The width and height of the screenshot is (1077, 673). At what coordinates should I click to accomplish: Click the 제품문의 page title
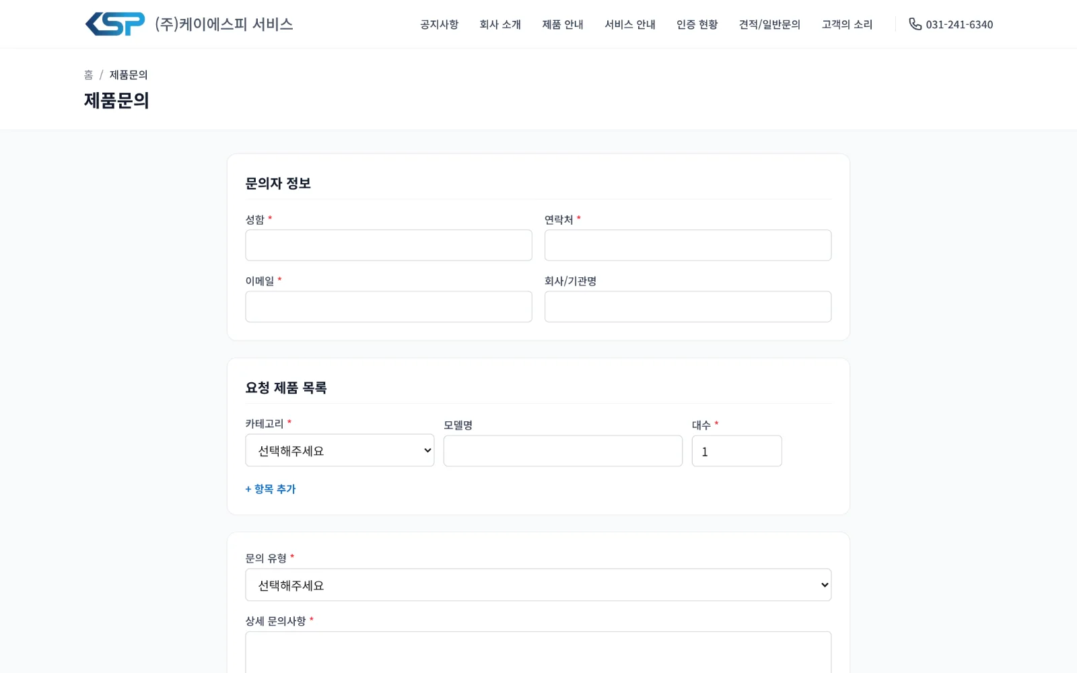[116, 100]
